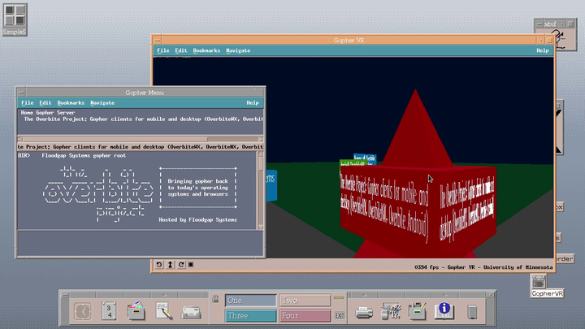
Task: Click the Gopher VR up arrow button
Action: pos(170,265)
